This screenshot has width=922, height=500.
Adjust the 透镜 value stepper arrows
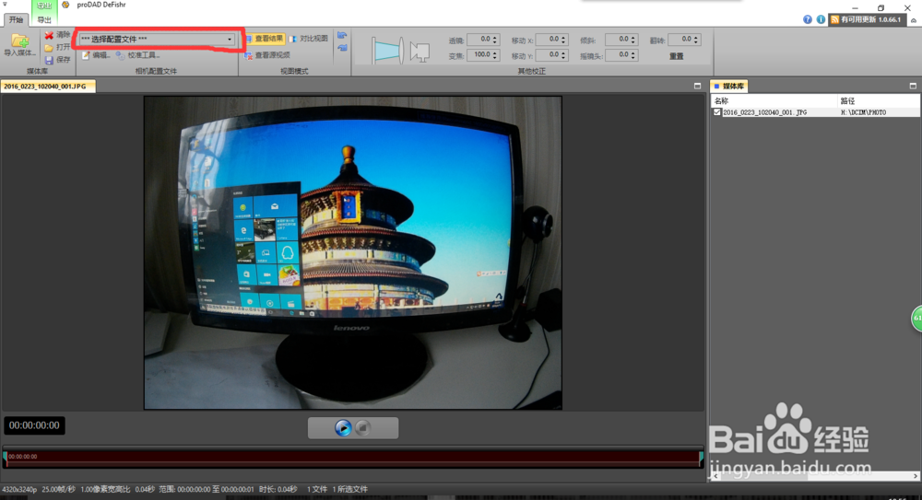pos(495,40)
